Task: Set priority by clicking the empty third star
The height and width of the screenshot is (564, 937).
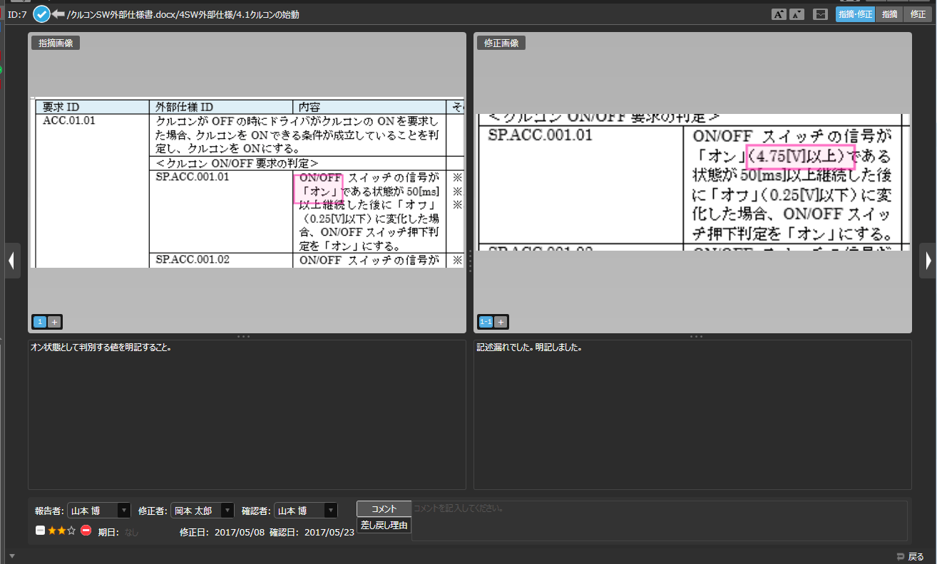Action: (x=70, y=530)
